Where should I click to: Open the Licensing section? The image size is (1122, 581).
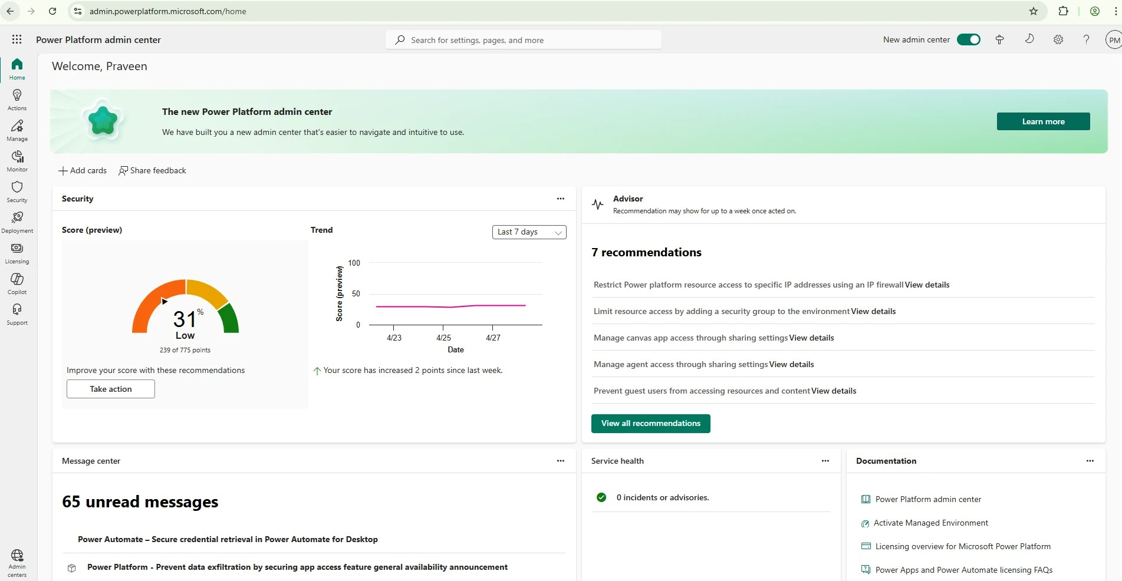(x=17, y=253)
